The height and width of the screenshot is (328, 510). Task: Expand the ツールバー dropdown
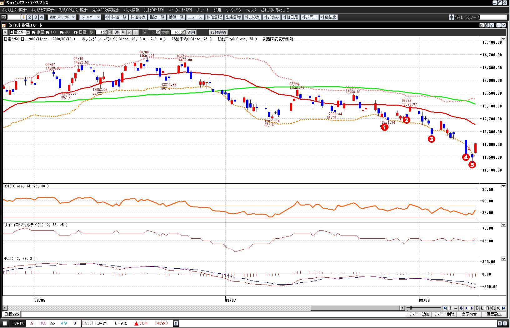[x=90, y=17]
